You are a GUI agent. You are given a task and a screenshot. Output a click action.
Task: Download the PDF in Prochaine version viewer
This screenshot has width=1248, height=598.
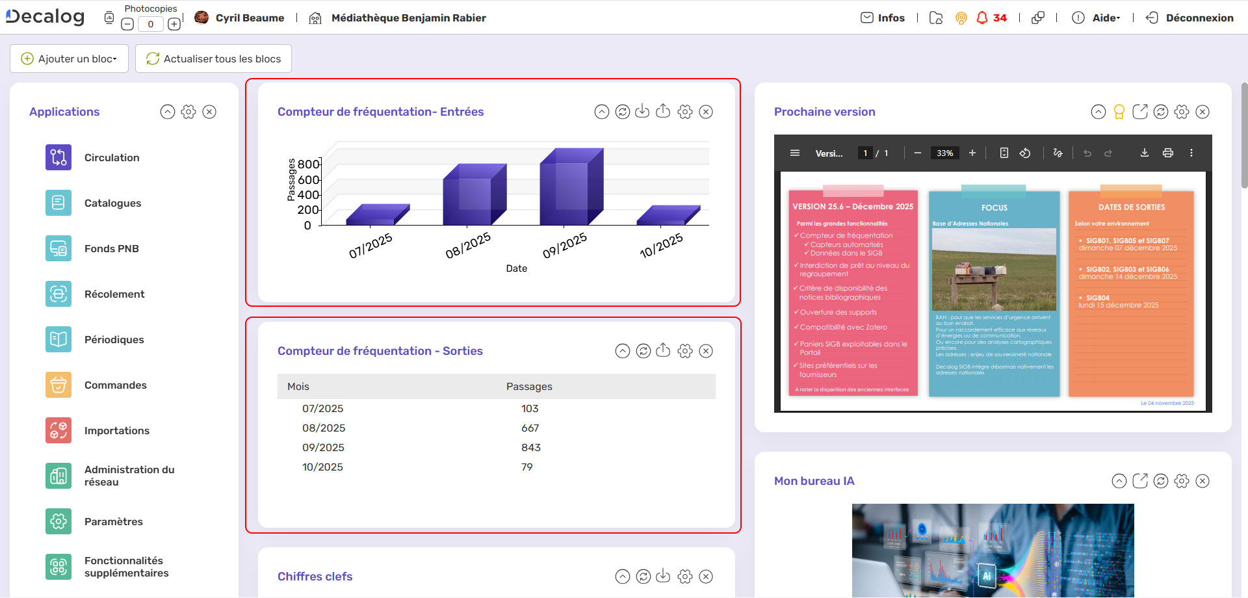[x=1144, y=153]
